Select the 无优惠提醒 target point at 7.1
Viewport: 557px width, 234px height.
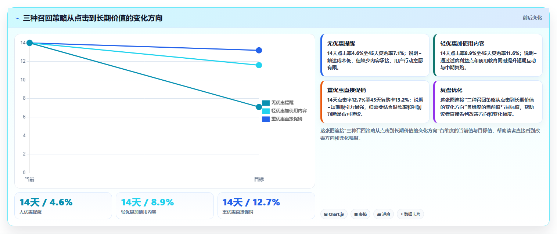coord(259,107)
